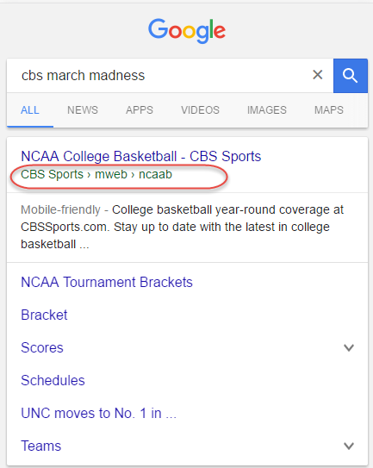Image resolution: width=373 pixels, height=468 pixels.
Task: Open NCAA College Basketball - CBS Sports result
Action: coord(141,156)
